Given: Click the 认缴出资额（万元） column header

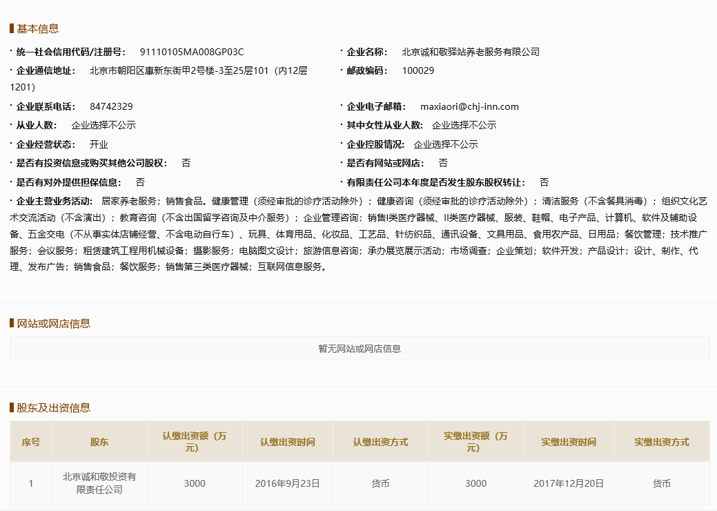Looking at the screenshot, I should click(x=195, y=442).
